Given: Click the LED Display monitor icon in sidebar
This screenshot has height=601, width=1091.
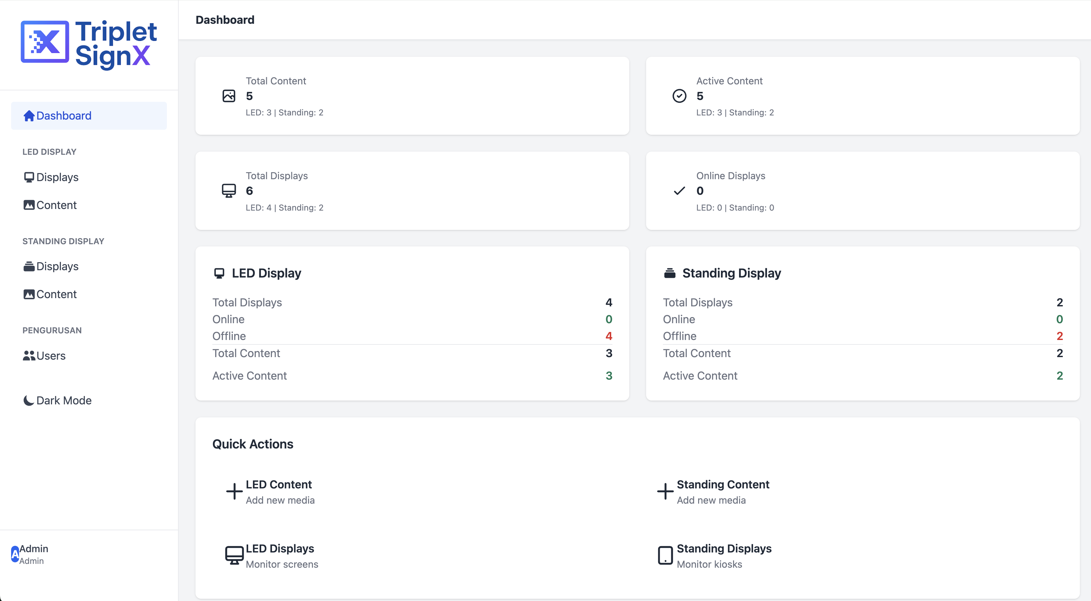Looking at the screenshot, I should pos(29,177).
